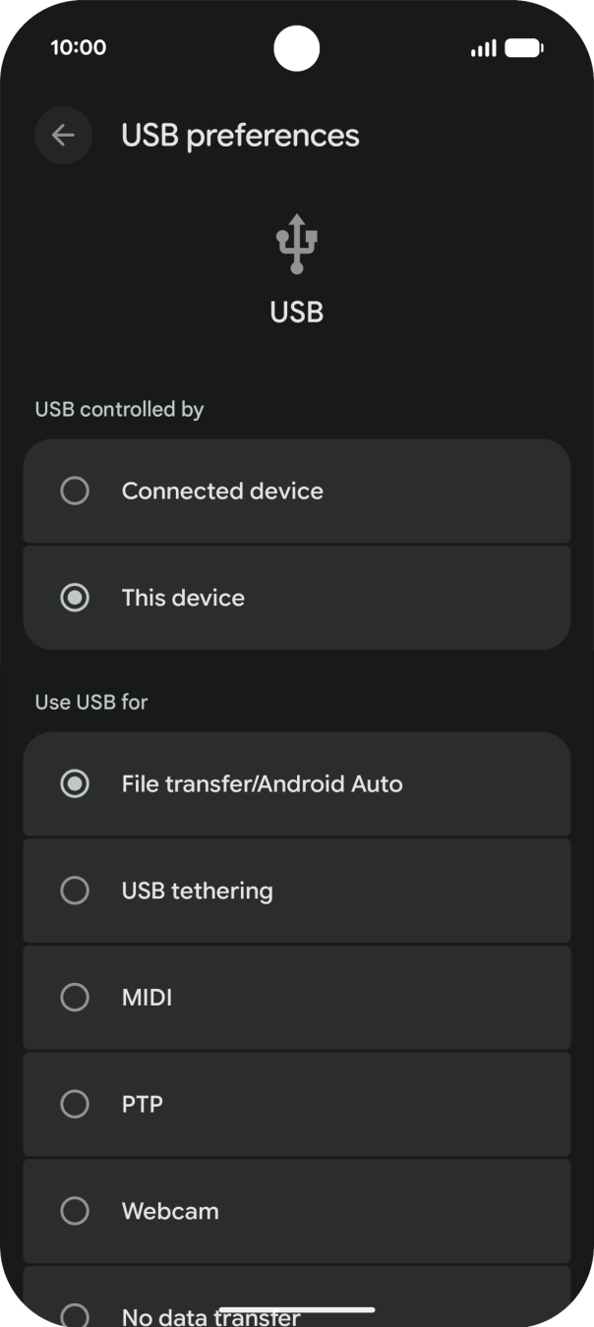Tap the USB controlled by section label

[118, 410]
